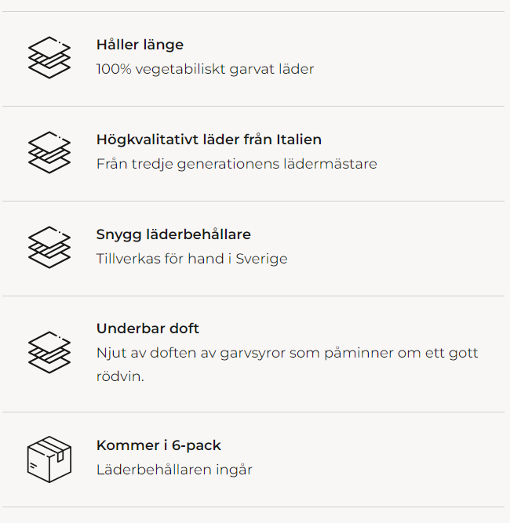Select the 'Högkvalitativt läder från Italien' heading
Image resolution: width=510 pixels, height=523 pixels.
coord(209,140)
